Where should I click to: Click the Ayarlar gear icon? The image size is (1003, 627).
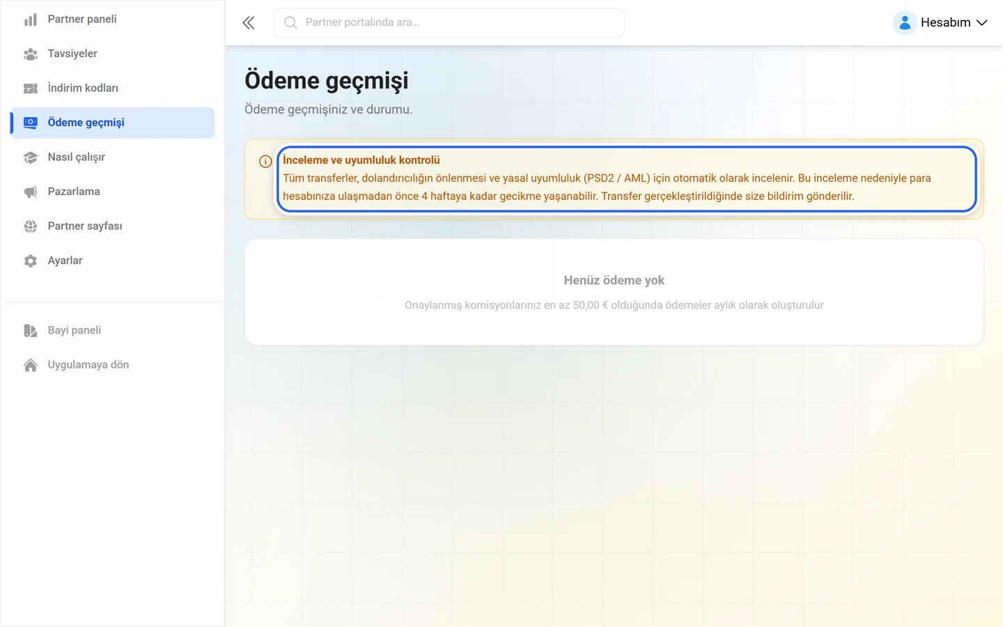(31, 261)
